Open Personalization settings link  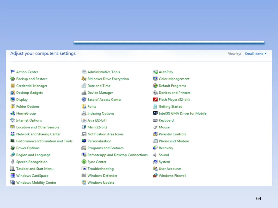pyautogui.click(x=99, y=141)
